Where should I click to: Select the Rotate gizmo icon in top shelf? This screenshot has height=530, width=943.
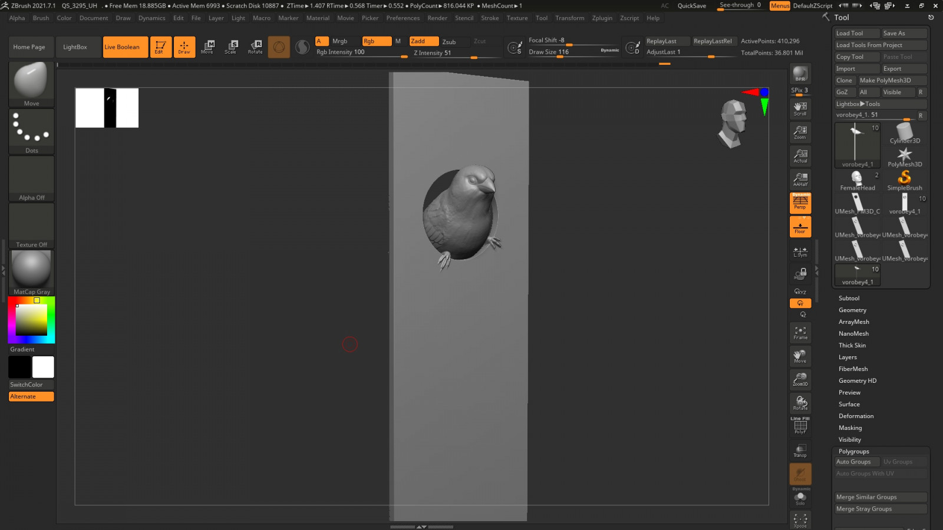(x=255, y=47)
